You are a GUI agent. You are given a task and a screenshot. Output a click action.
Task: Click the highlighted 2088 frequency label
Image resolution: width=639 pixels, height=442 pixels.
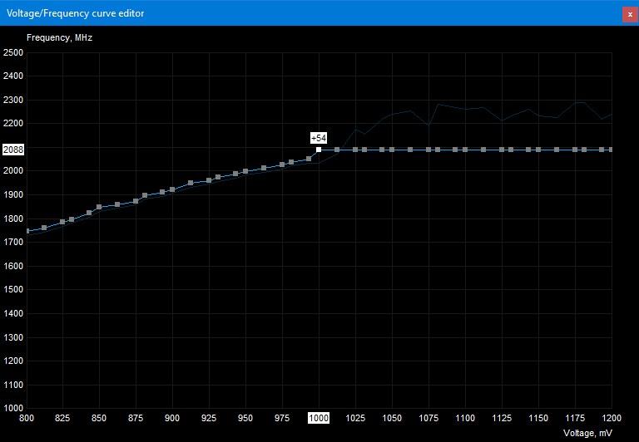pos(13,150)
